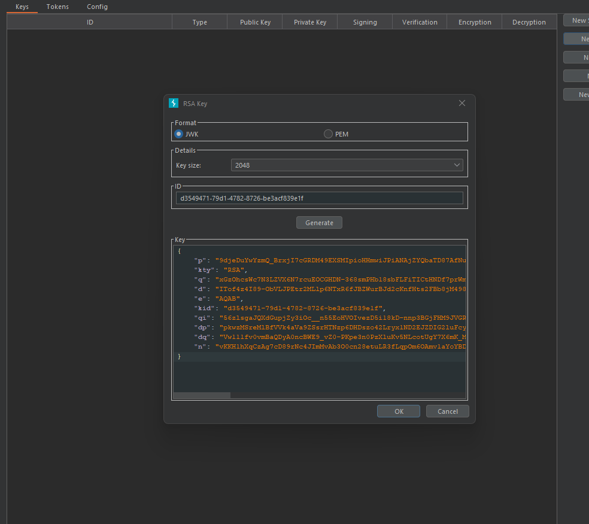589x524 pixels.
Task: Click the "kty": "RSA" line in key
Action: click(x=221, y=270)
